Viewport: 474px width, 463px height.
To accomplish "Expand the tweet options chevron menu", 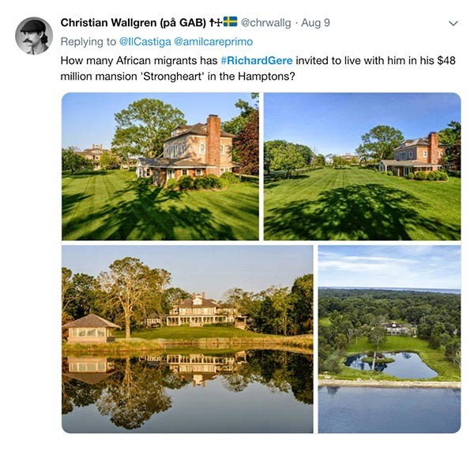I will pos(453,24).
